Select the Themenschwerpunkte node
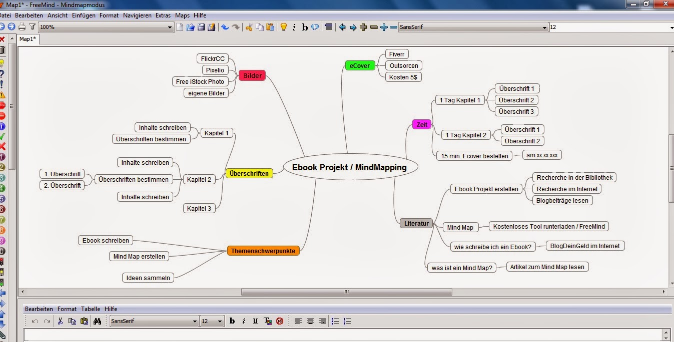674x342 pixels. [263, 251]
